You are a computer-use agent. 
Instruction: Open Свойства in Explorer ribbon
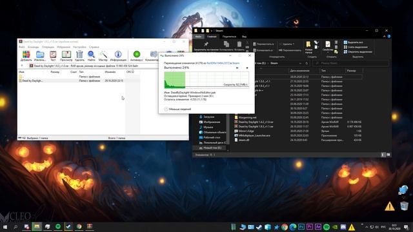[x=328, y=46]
